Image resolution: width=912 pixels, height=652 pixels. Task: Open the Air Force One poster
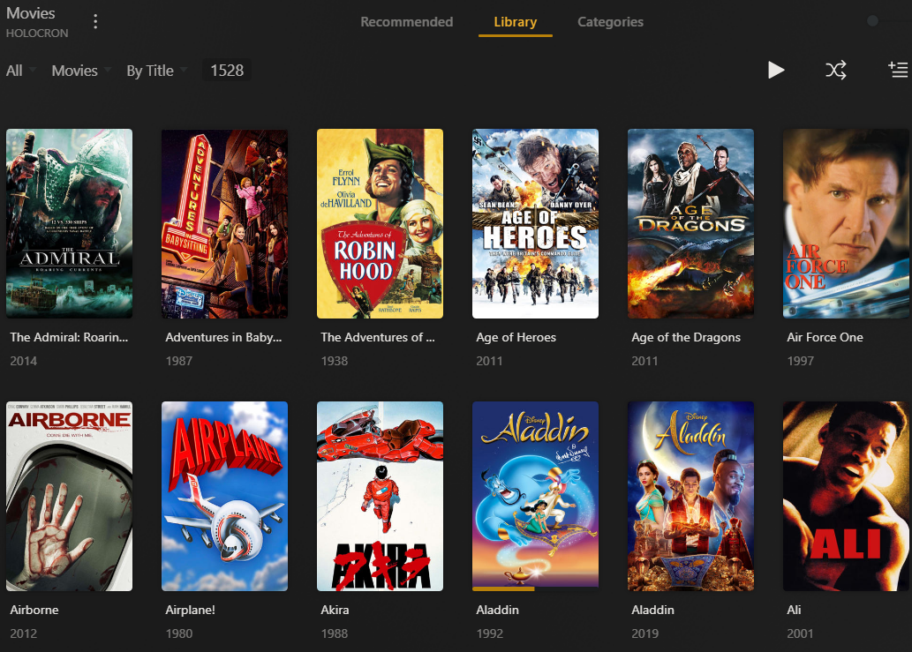click(847, 224)
